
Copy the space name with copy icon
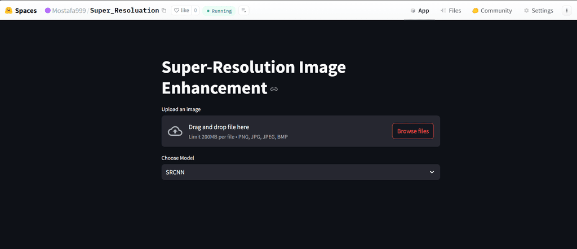point(164,11)
